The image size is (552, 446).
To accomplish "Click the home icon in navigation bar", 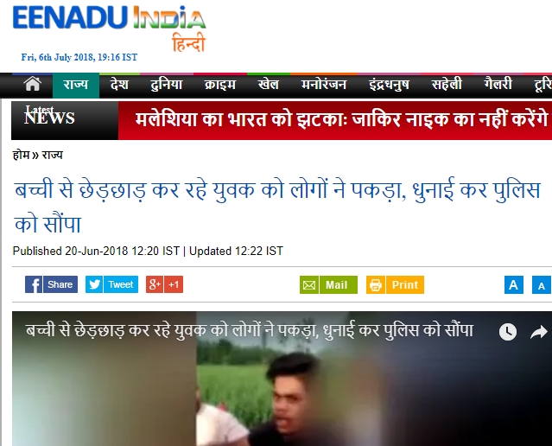I will pos(32,85).
